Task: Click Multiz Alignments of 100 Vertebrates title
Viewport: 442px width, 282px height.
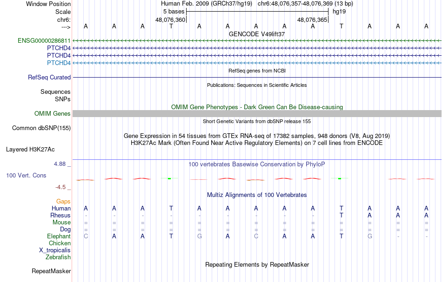Action: click(257, 195)
